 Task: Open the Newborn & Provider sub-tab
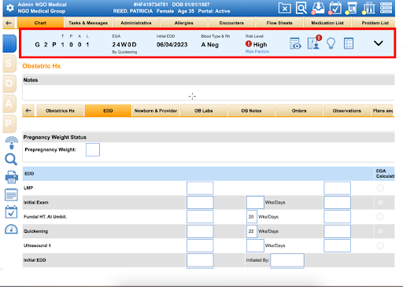click(156, 111)
